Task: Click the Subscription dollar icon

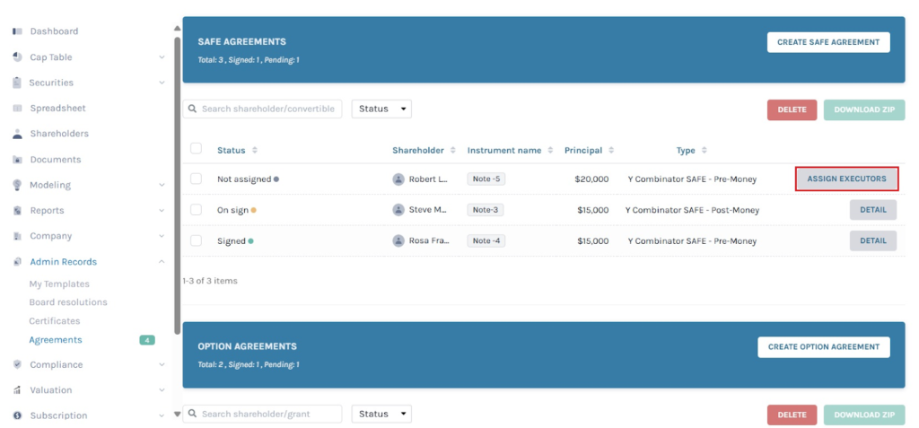Action: [x=17, y=415]
